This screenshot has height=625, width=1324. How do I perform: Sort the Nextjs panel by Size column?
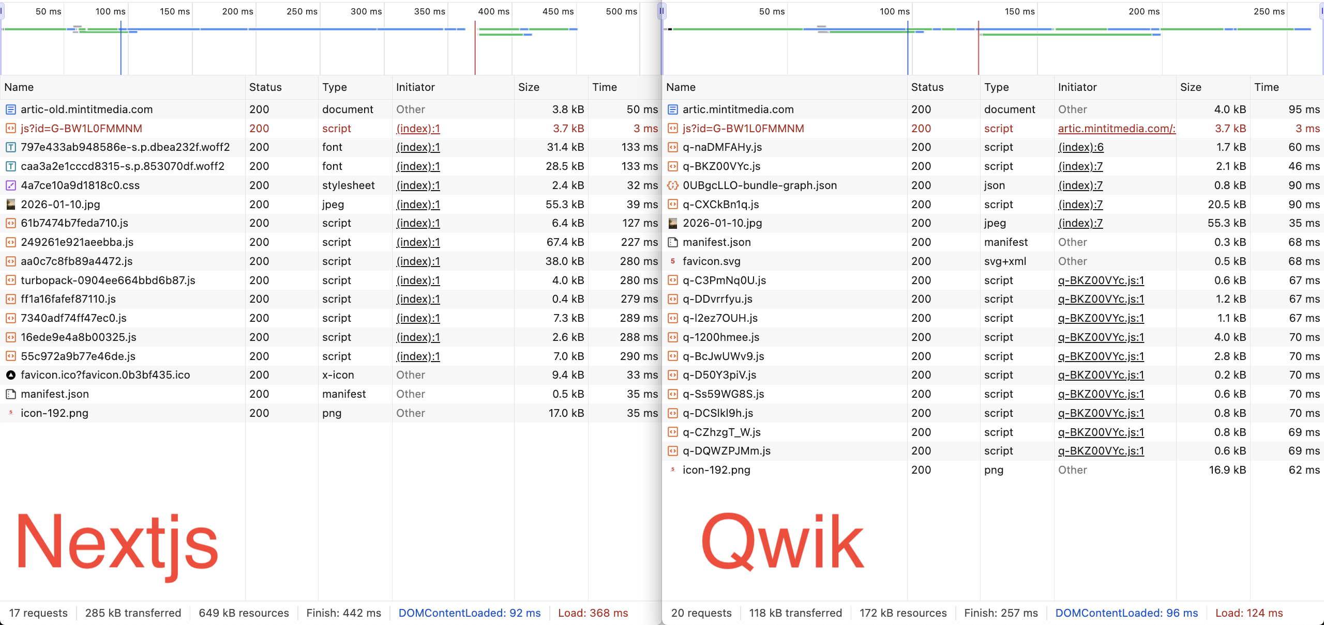[x=529, y=87]
